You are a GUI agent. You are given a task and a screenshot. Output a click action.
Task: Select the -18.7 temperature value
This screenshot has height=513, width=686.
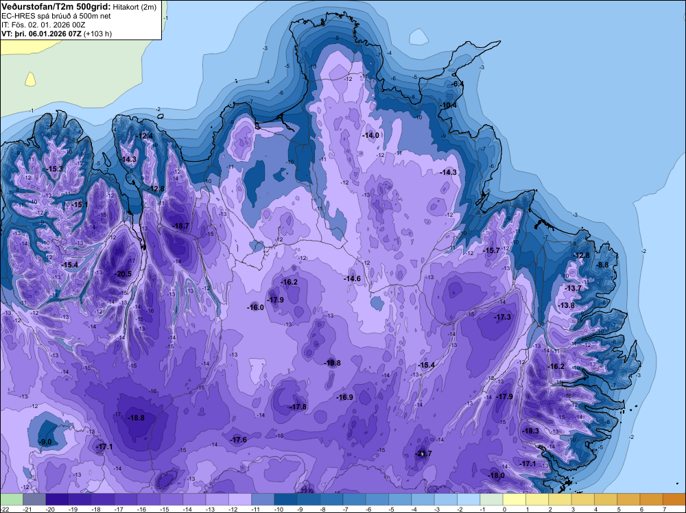pyautogui.click(x=181, y=226)
